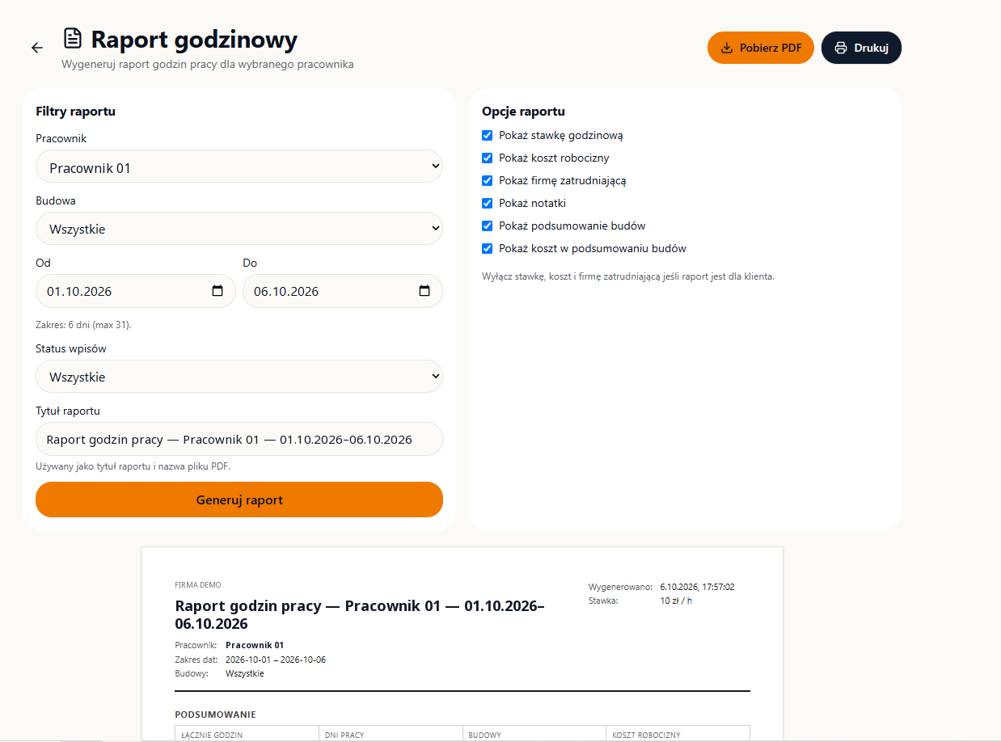Click the hint about disabling rate for client
This screenshot has height=742, width=1001.
tap(628, 276)
